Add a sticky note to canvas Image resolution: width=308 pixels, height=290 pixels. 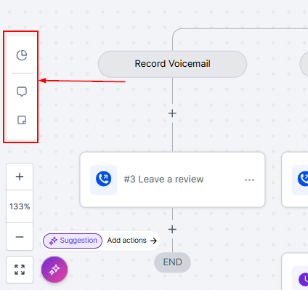(x=22, y=120)
